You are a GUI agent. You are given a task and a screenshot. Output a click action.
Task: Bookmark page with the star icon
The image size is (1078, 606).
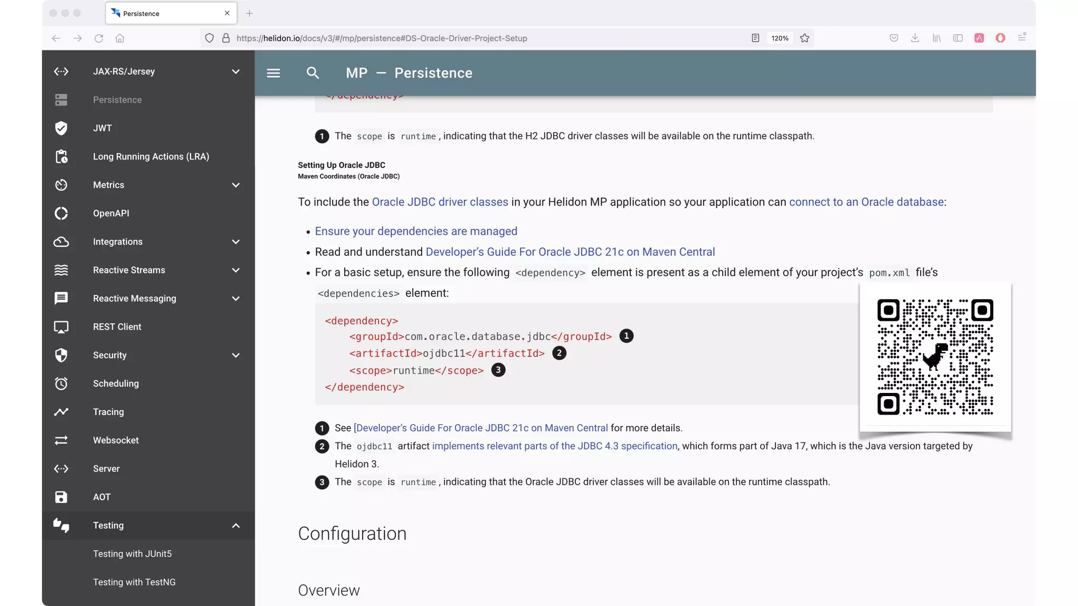click(804, 38)
